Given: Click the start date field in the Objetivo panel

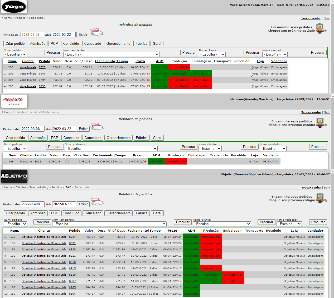Looking at the screenshot, I should pos(33,204).
